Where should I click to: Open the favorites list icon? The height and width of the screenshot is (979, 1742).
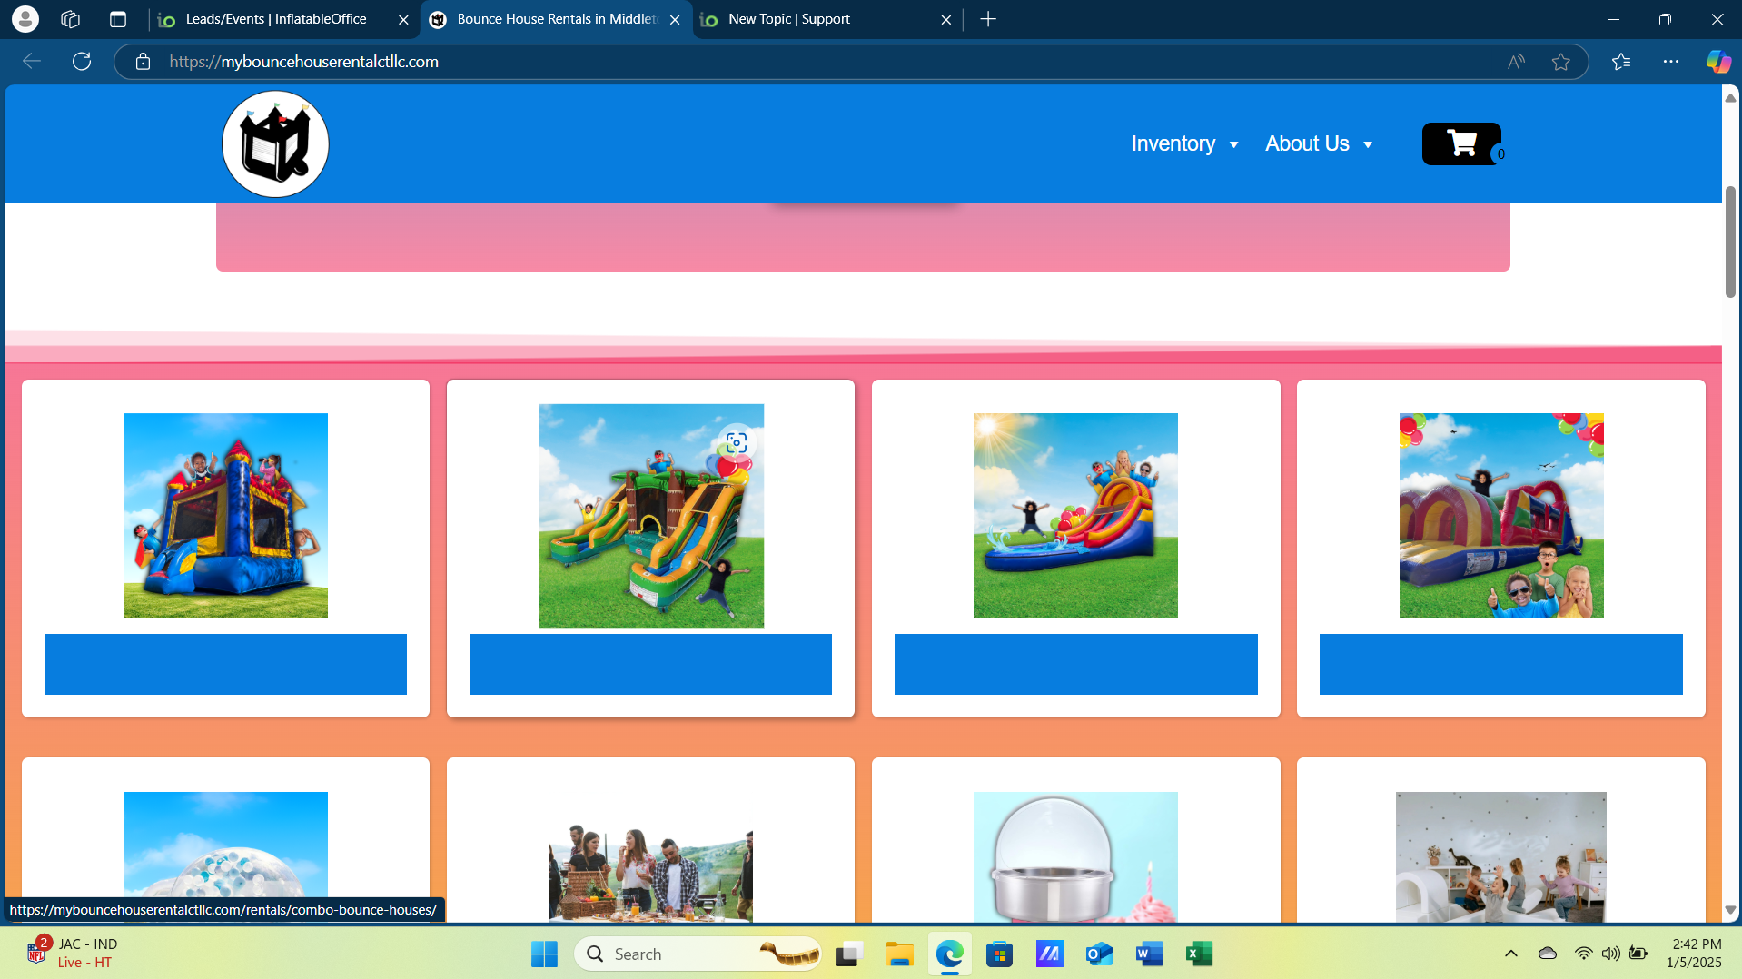click(x=1620, y=62)
